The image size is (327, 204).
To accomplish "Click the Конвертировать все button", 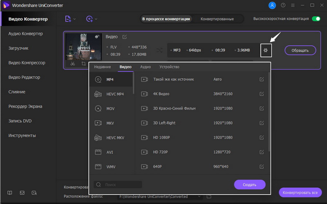I will [300, 193].
